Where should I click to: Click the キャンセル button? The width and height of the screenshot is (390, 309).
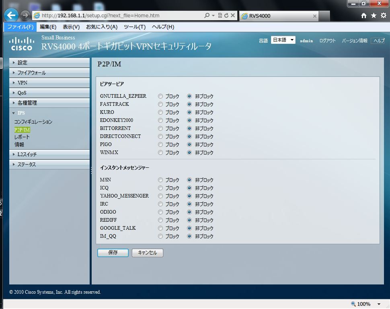click(x=148, y=253)
